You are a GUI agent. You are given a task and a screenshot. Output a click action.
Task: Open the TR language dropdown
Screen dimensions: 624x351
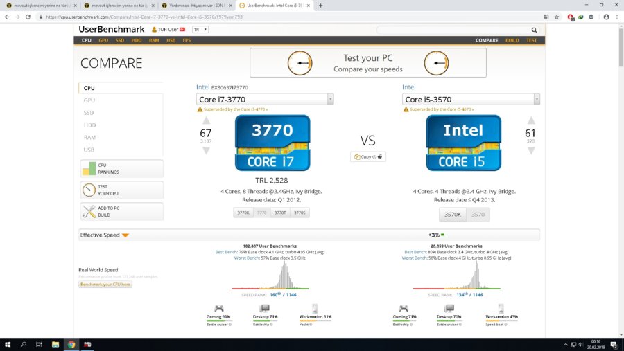point(200,30)
